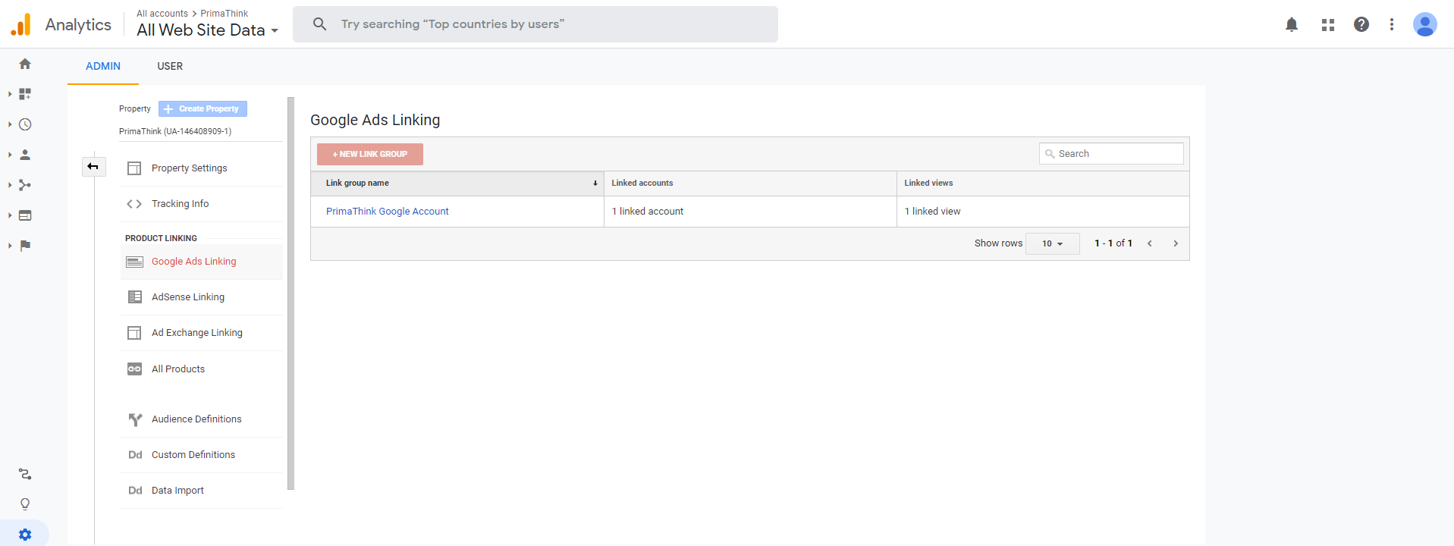Viewport: 1454px width, 546px height.
Task: Expand the Conversions sidebar arrow
Action: click(10, 246)
